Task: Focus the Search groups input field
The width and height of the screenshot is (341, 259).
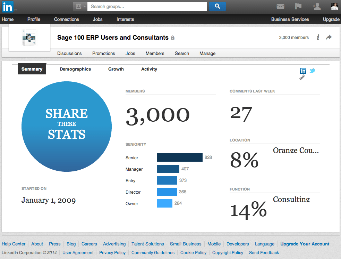Action: tap(147, 7)
